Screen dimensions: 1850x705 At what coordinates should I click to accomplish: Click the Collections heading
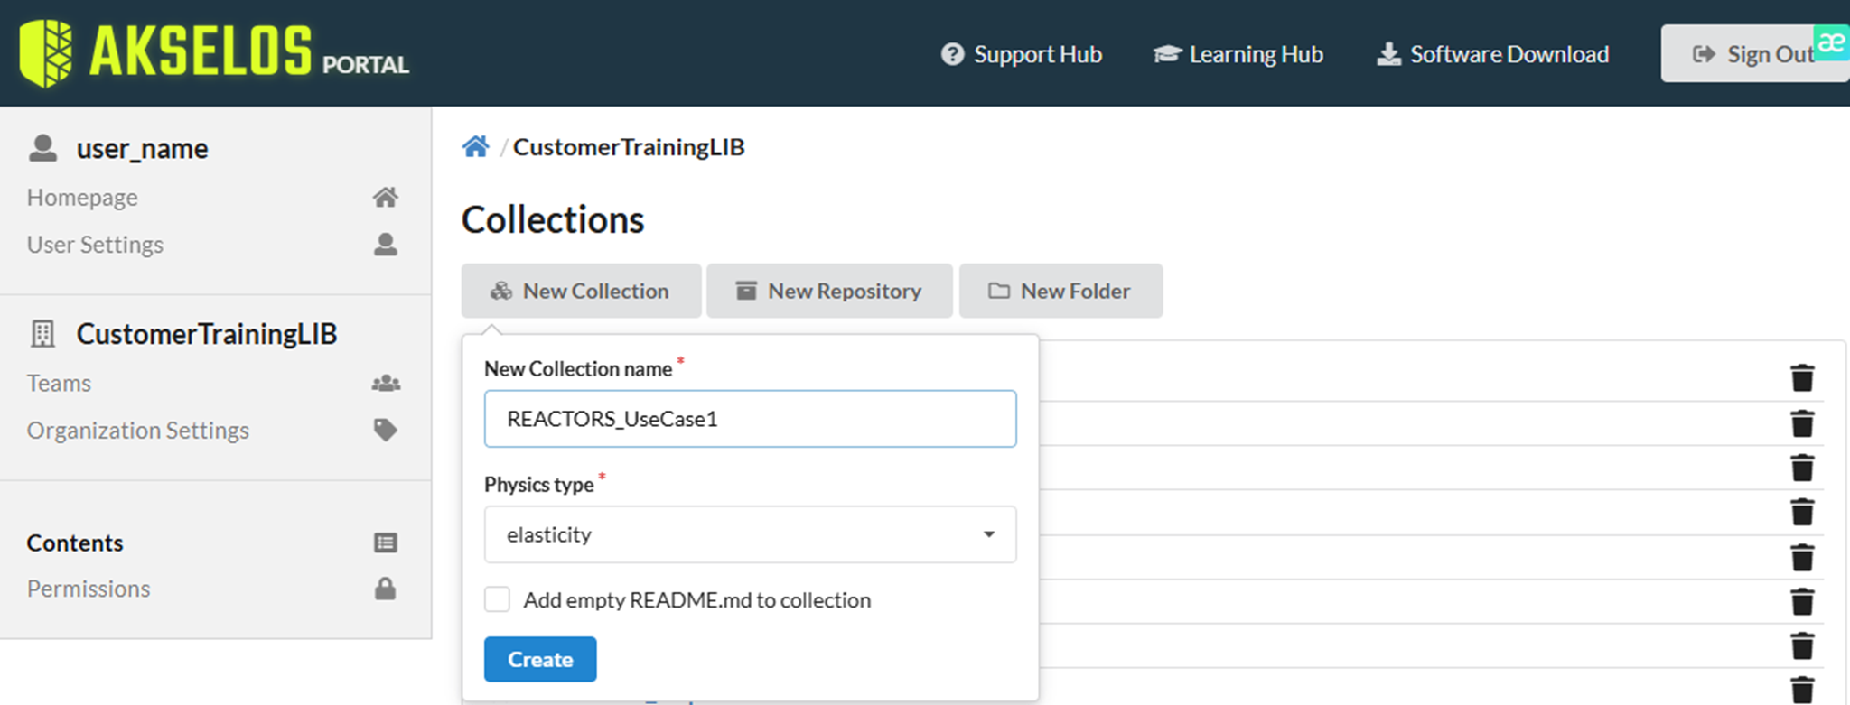pos(553,220)
